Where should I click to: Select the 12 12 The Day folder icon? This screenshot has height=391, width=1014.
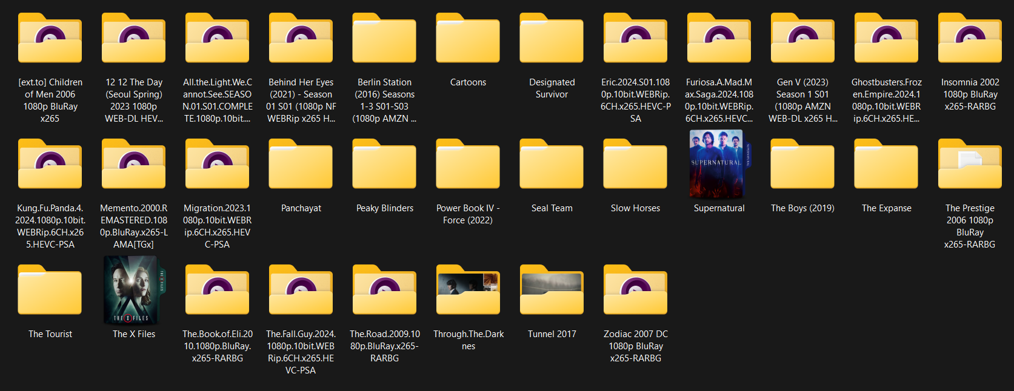[x=133, y=38]
